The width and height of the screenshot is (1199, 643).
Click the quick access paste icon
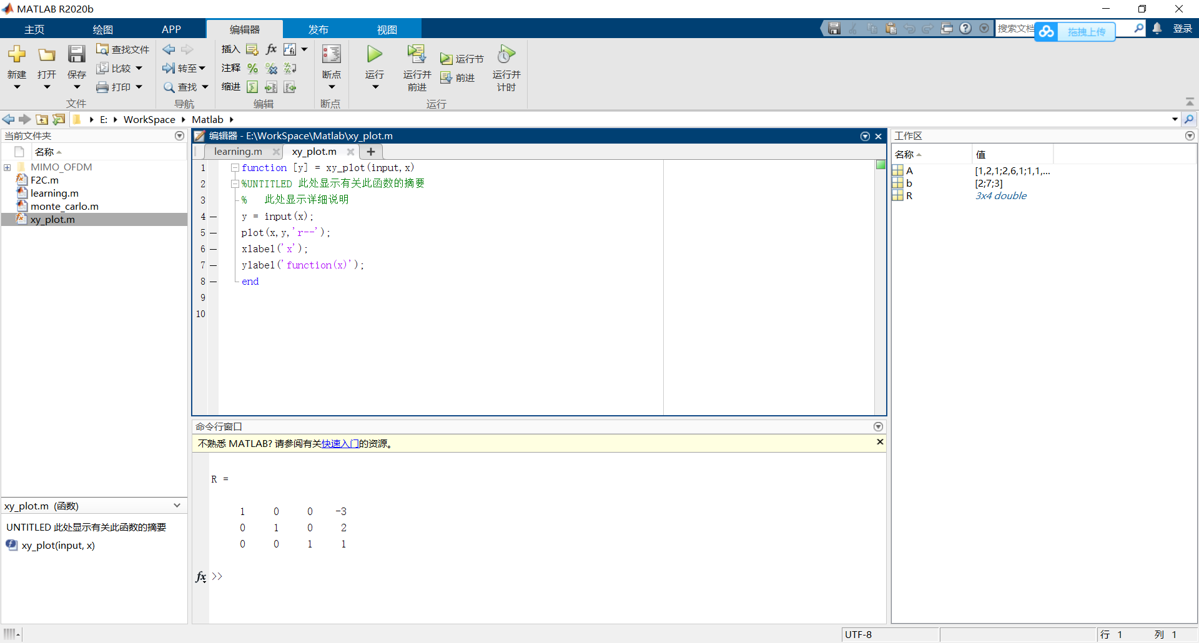[x=891, y=29]
